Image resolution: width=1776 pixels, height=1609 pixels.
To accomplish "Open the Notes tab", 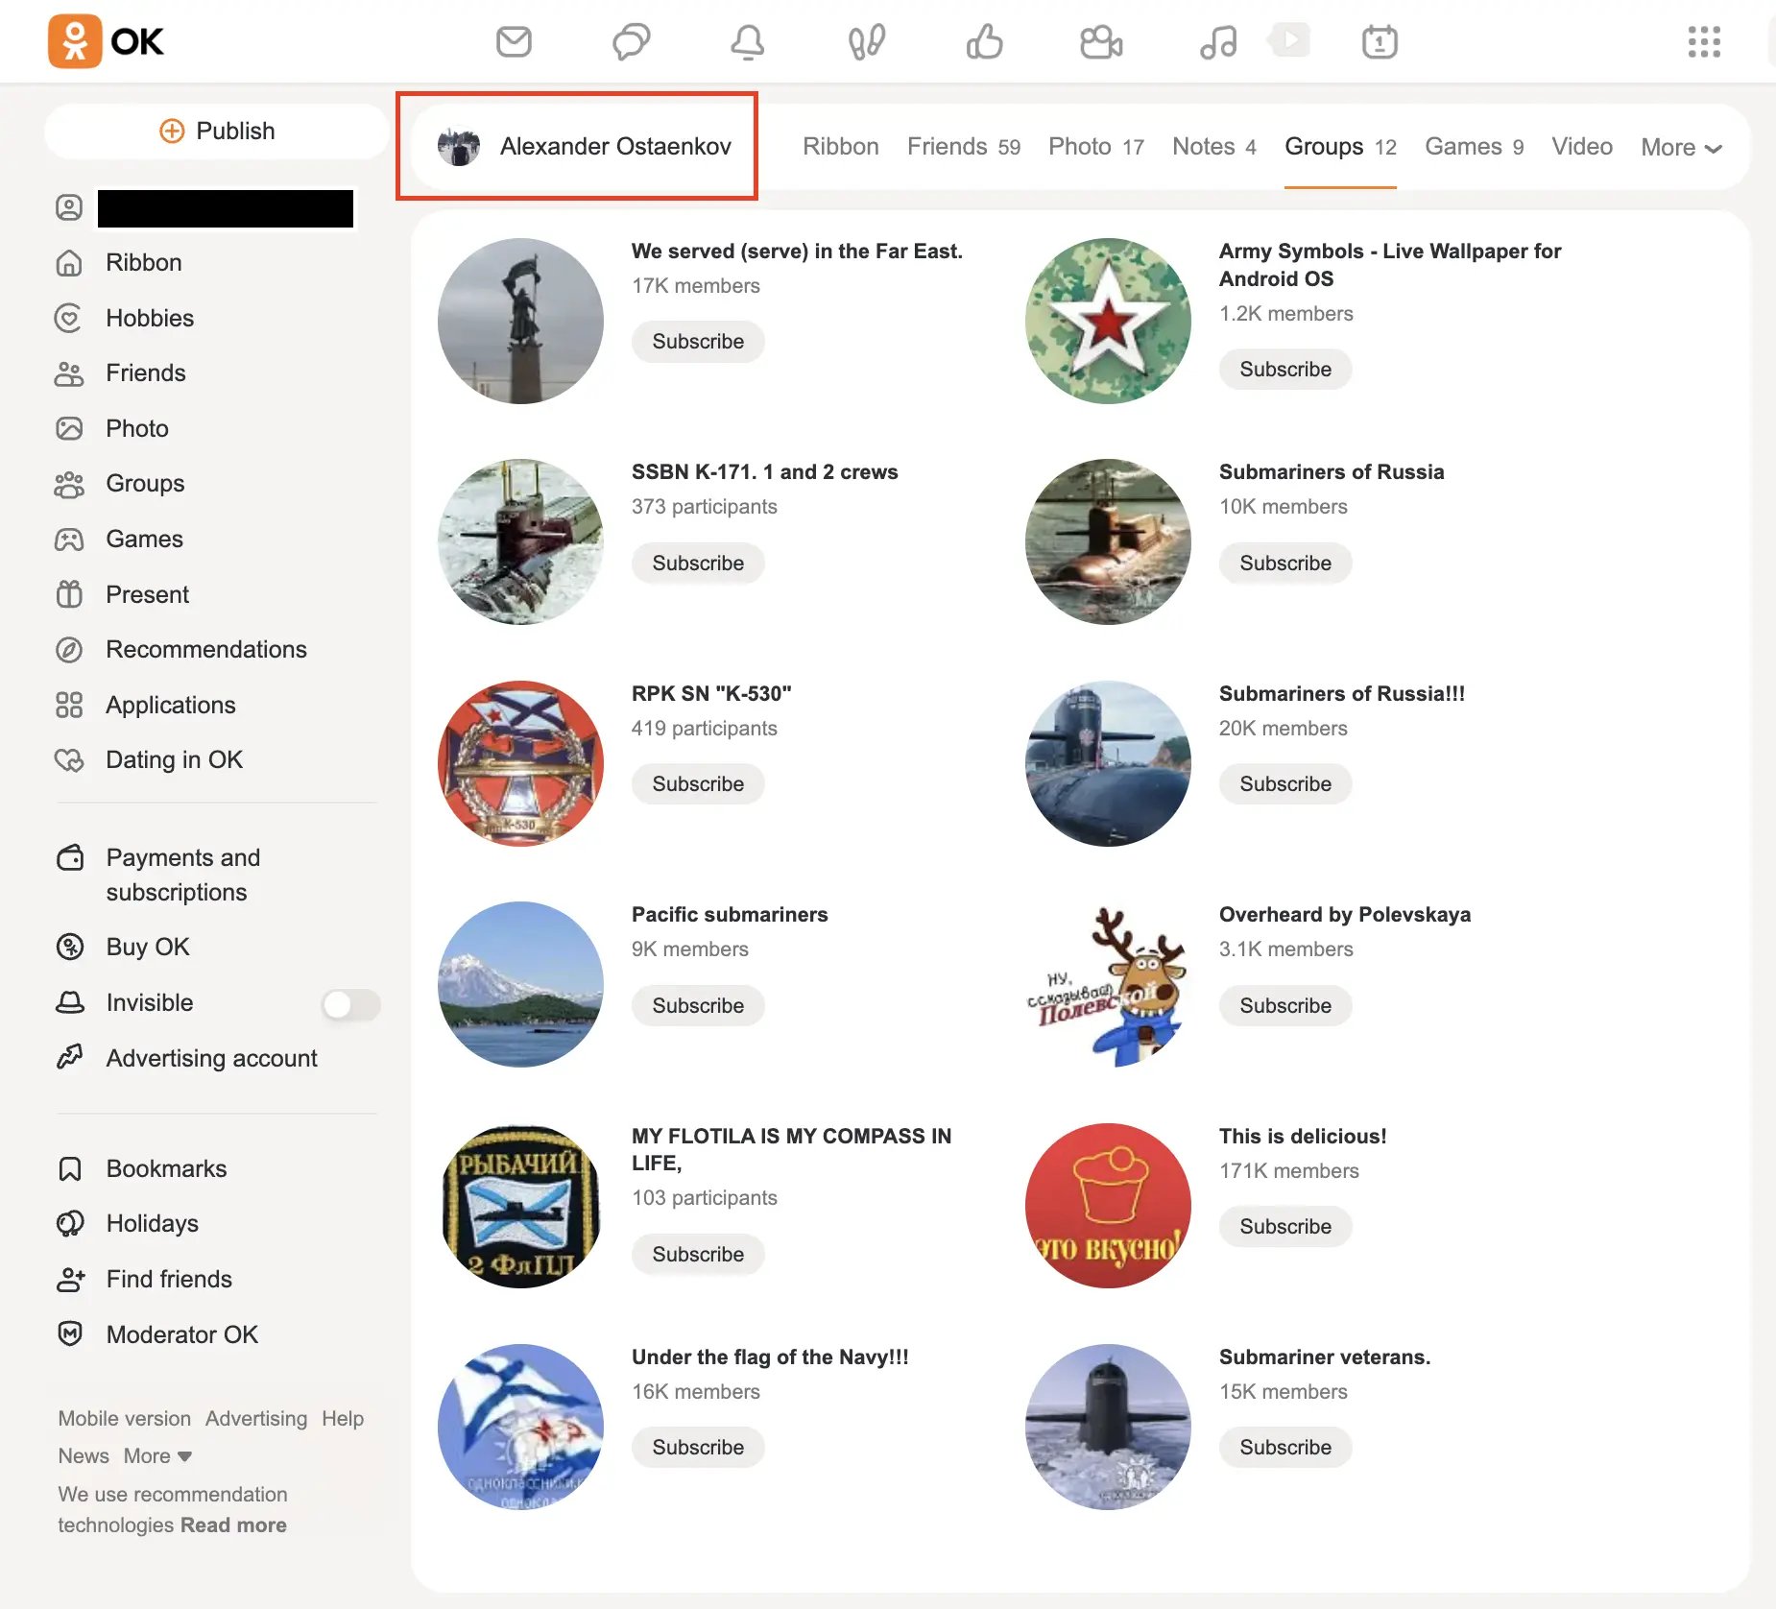I will pyautogui.click(x=1203, y=146).
